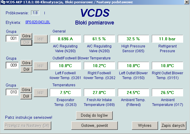190x134 pixels.
Task: Click the Zapis danych button
Action: click(x=173, y=126)
